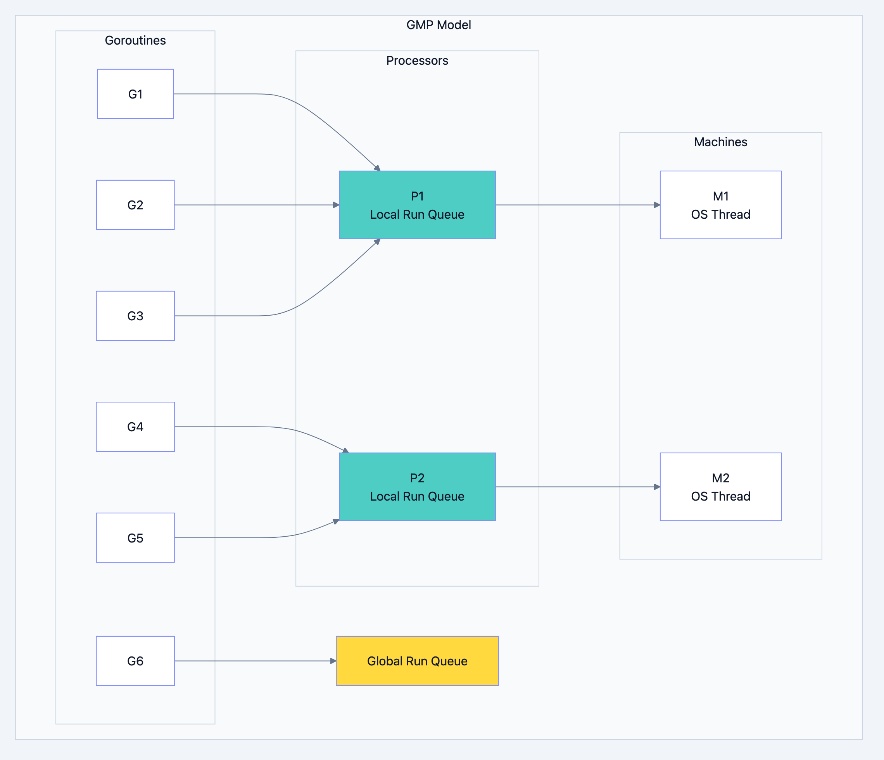Select the G4 goroutine node
Image resolution: width=884 pixels, height=760 pixels.
click(x=136, y=427)
